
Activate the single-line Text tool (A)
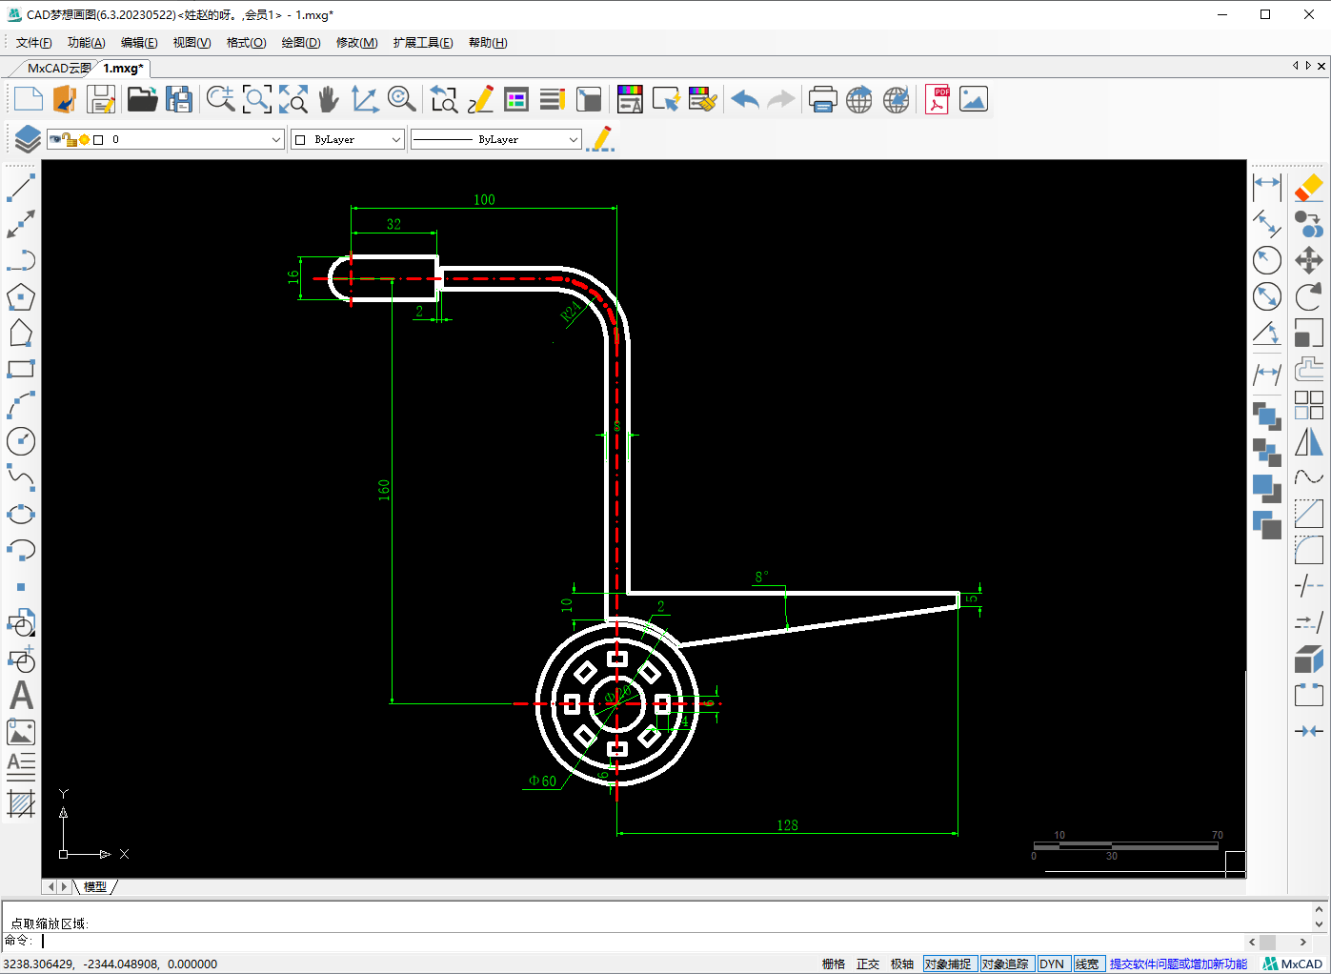pos(21,696)
